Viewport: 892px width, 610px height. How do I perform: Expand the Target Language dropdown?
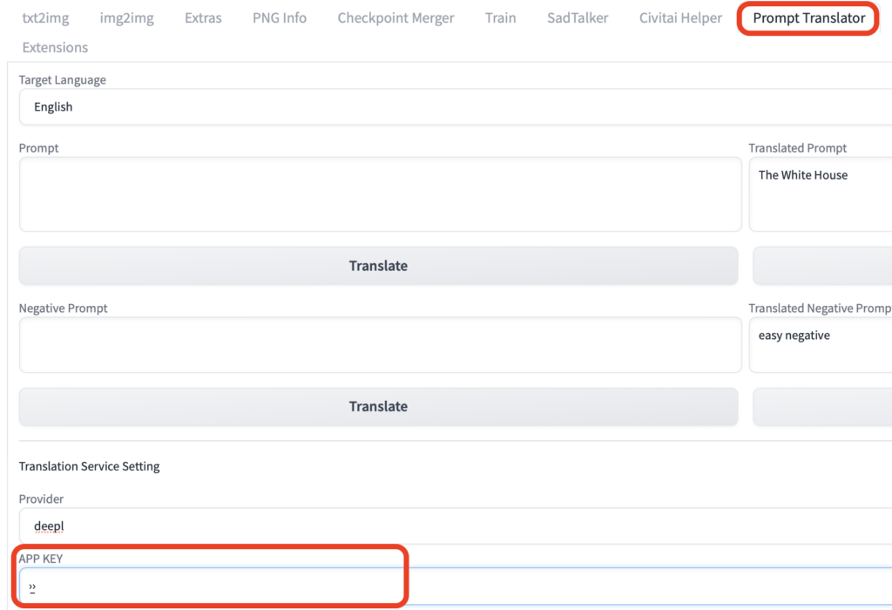coord(453,107)
